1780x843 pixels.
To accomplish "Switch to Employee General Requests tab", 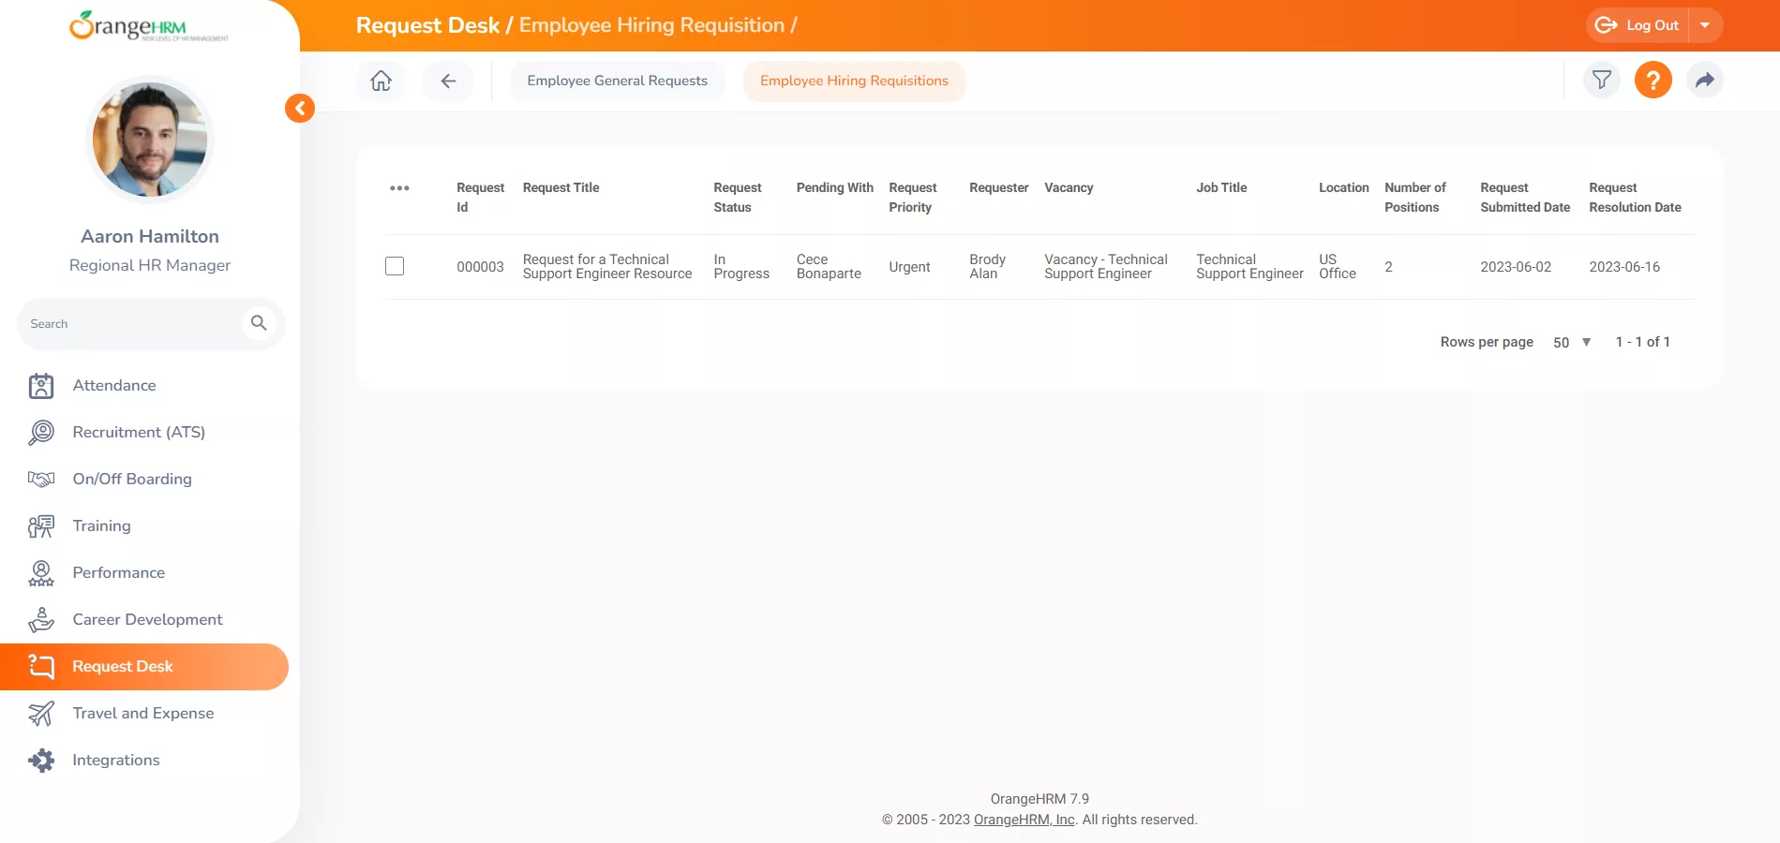I will [x=617, y=81].
